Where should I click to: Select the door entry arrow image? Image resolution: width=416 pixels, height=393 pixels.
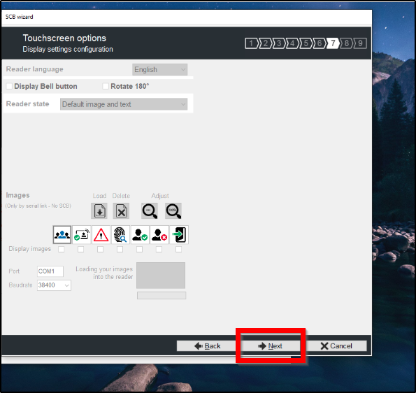pyautogui.click(x=179, y=234)
